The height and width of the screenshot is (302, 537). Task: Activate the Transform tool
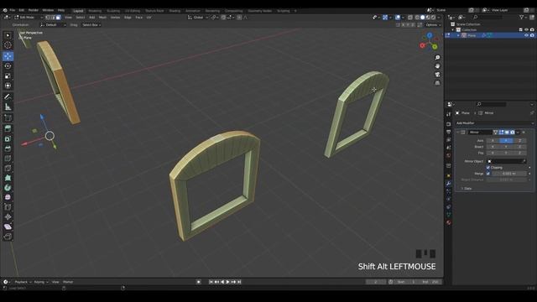point(8,86)
